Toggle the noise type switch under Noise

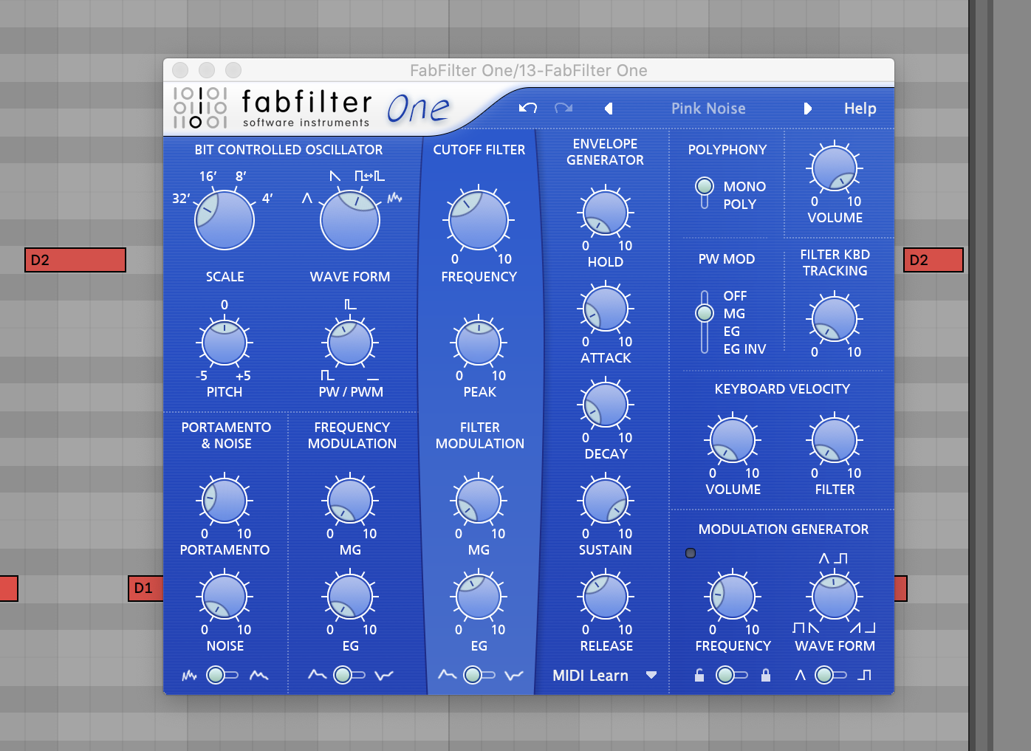(x=222, y=675)
